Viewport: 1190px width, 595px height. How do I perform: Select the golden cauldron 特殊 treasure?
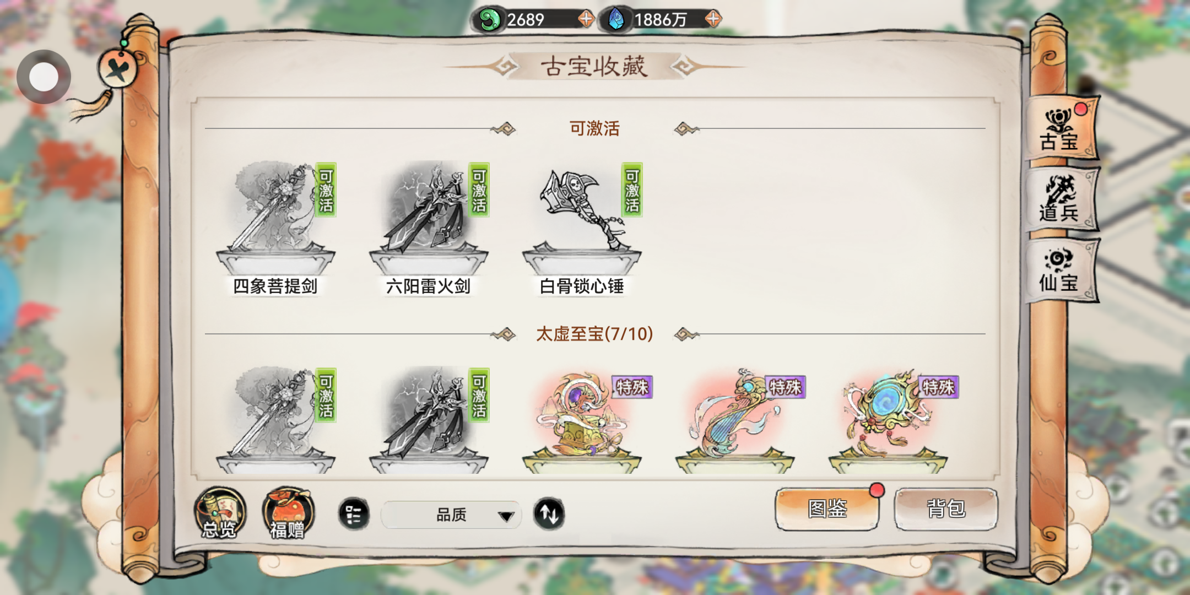click(582, 421)
